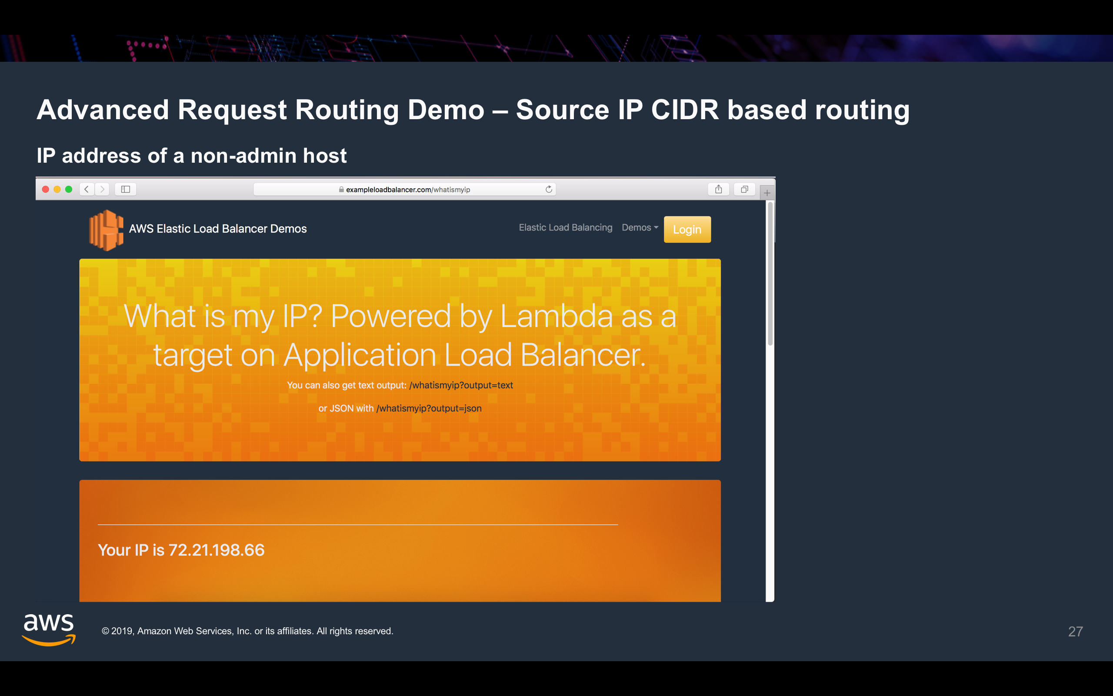The image size is (1113, 696).
Task: Open a new tab with plus button
Action: click(x=766, y=193)
